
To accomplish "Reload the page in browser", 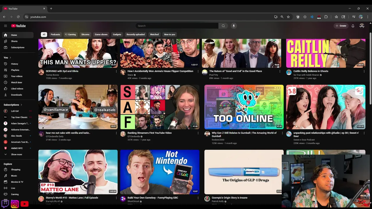I will pos(18,17).
